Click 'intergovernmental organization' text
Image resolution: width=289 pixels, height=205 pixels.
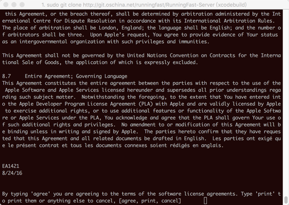[x=62, y=41]
